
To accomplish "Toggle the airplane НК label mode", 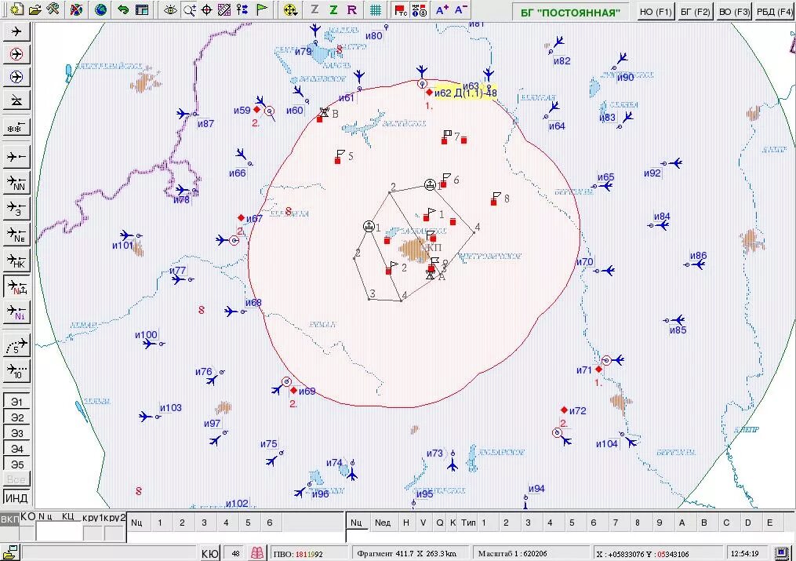I will (x=16, y=260).
